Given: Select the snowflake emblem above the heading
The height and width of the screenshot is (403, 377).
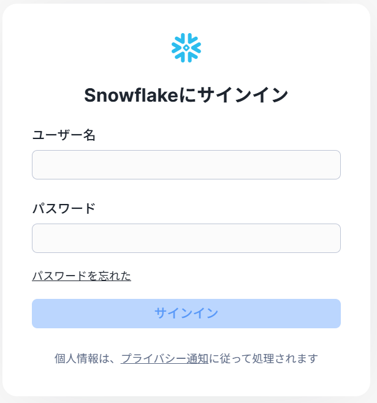Looking at the screenshot, I should click(186, 48).
